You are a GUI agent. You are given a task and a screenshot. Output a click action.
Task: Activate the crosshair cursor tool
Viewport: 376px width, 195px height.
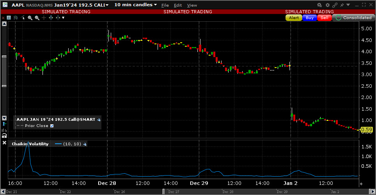click(x=44, y=17)
